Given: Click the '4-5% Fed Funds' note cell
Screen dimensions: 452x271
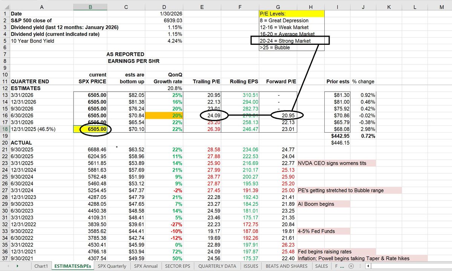Looking at the screenshot, I should point(324,231).
